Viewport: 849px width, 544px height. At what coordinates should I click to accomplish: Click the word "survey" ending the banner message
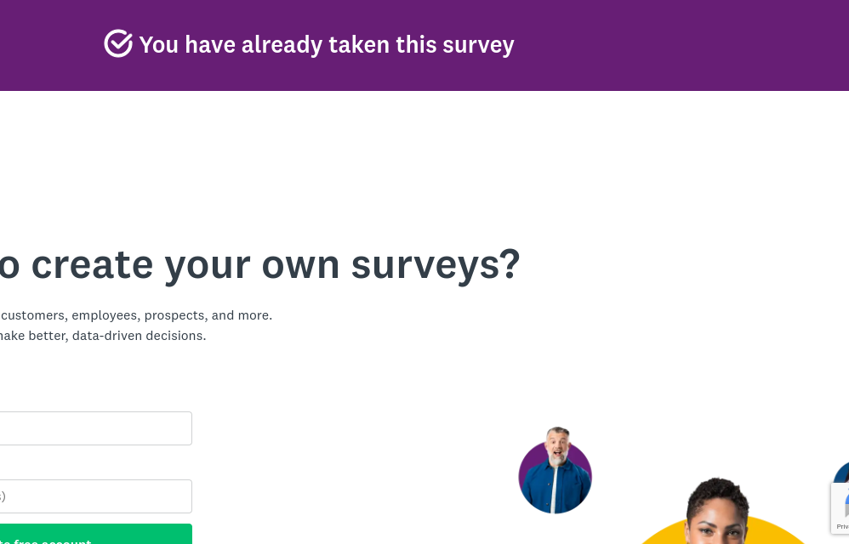pos(478,44)
